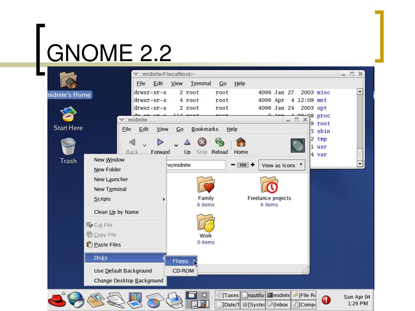Switch to the nautilus taskbar button
Viewport: 415px width, 311px height.
point(253,295)
